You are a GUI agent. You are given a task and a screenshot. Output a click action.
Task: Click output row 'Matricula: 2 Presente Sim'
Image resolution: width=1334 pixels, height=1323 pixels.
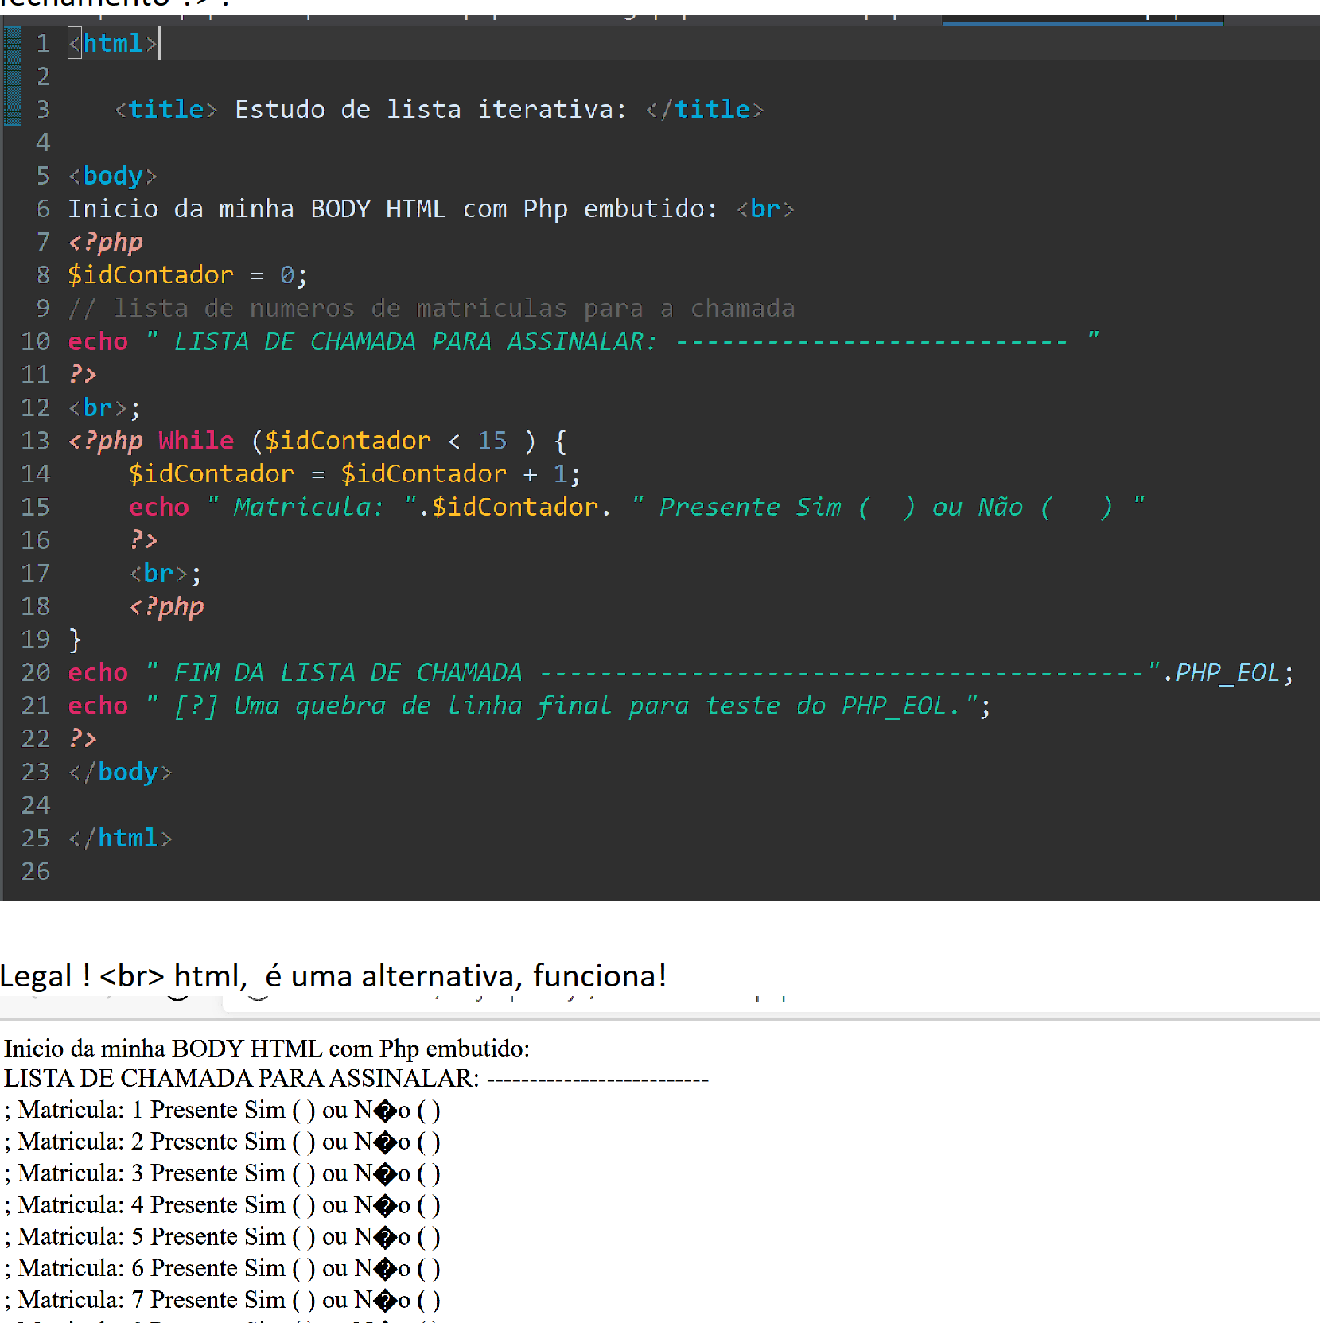point(222,1142)
